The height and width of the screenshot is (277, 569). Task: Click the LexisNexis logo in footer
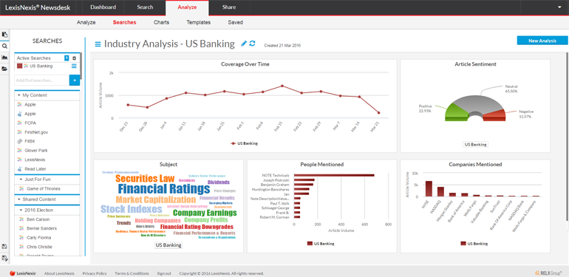pyautogui.click(x=23, y=273)
